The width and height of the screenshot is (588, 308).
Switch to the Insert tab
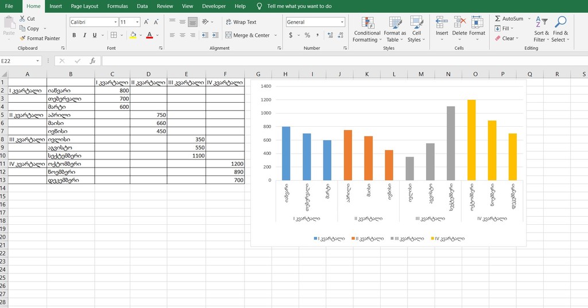pos(56,6)
